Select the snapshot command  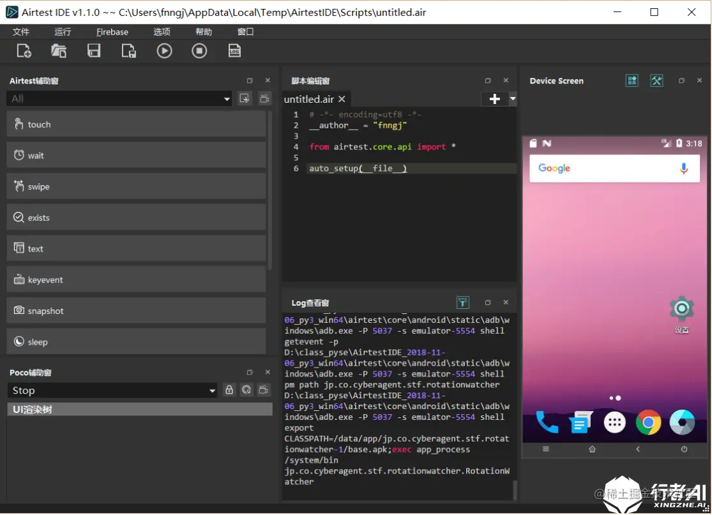pyautogui.click(x=136, y=311)
